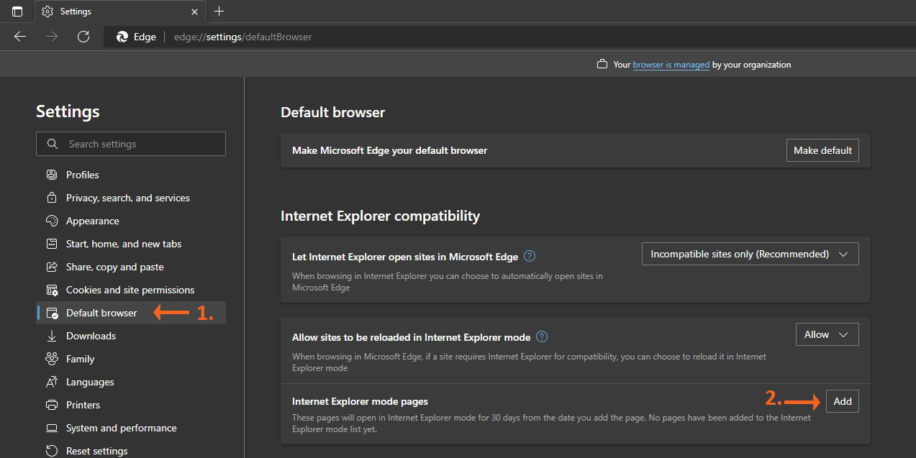Open the Languages settings
Image resolution: width=916 pixels, height=458 pixels.
click(89, 381)
